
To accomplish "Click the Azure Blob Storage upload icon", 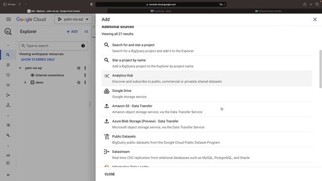I will [106, 121].
